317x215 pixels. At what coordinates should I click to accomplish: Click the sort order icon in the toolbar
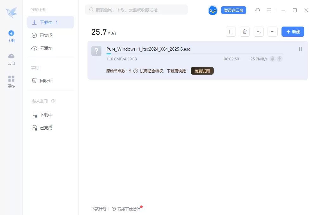pyautogui.click(x=258, y=32)
